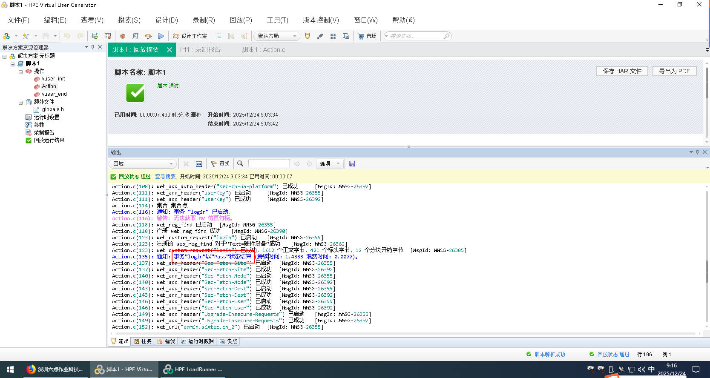This screenshot has height=378, width=710.
Task: Click the 市场 marketplace cart icon
Action: pyautogui.click(x=361, y=36)
